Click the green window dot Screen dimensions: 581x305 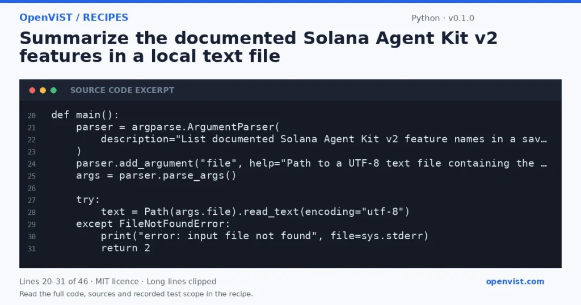[54, 90]
